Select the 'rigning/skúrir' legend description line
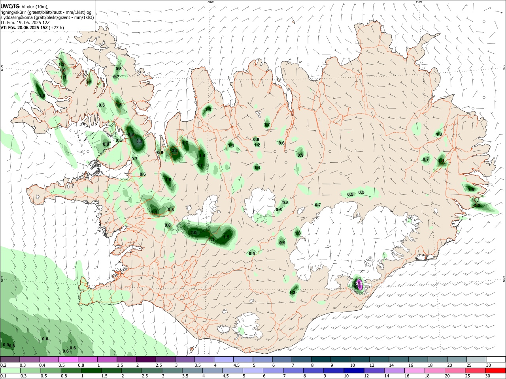This screenshot has width=506, height=379. tap(46, 12)
